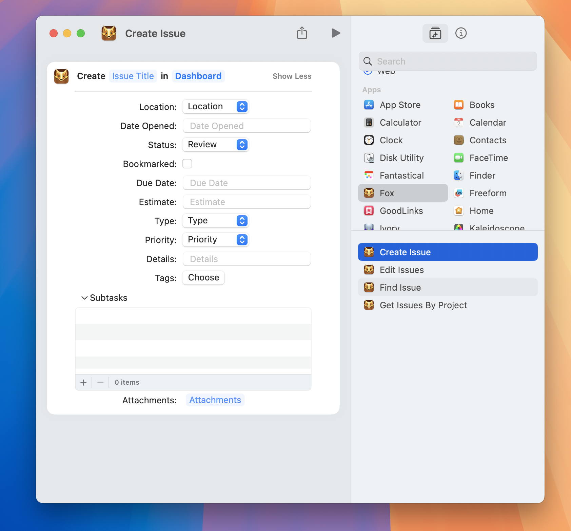Click the Choose button for Tags

pos(203,278)
